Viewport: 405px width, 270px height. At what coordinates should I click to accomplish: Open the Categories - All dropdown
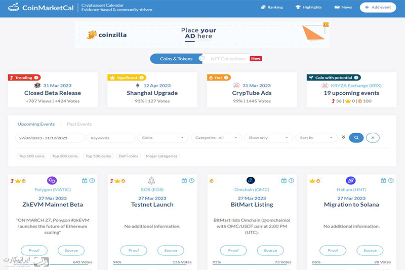(216, 138)
